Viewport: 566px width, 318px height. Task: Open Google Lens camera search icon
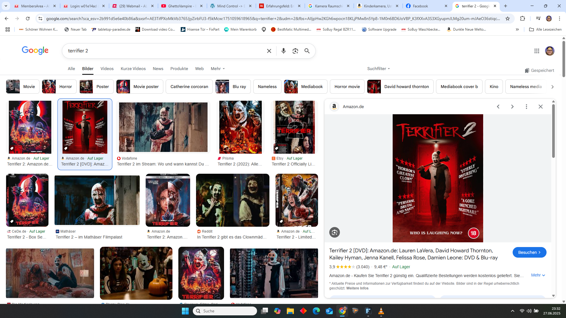coord(295,51)
